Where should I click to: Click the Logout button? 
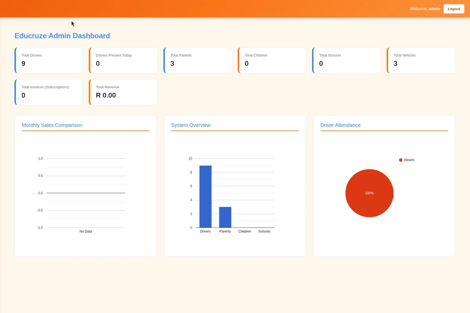click(454, 9)
